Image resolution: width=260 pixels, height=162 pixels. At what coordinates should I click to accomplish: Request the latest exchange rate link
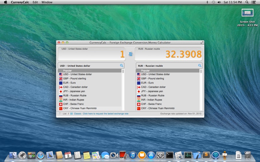[x=105, y=114]
